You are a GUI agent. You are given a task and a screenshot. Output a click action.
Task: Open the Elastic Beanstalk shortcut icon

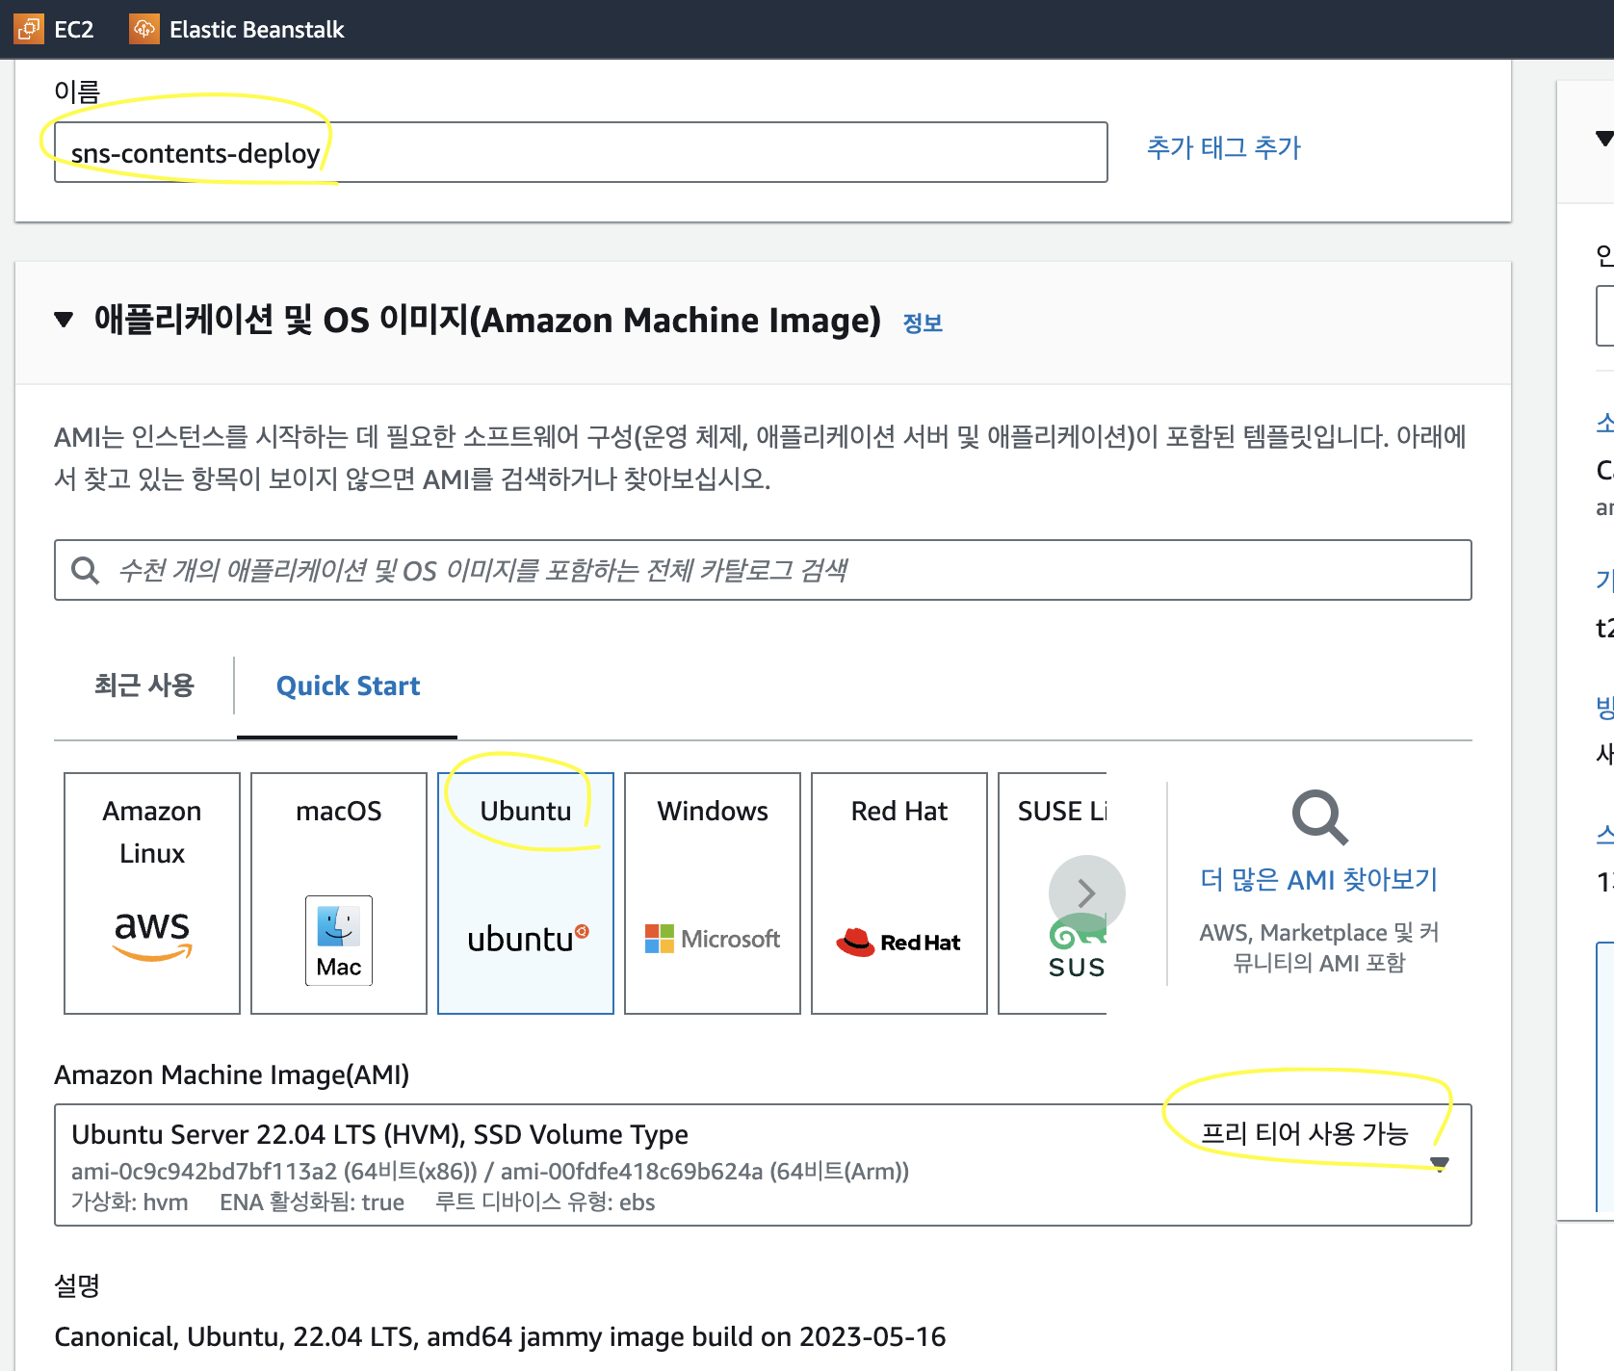click(144, 29)
